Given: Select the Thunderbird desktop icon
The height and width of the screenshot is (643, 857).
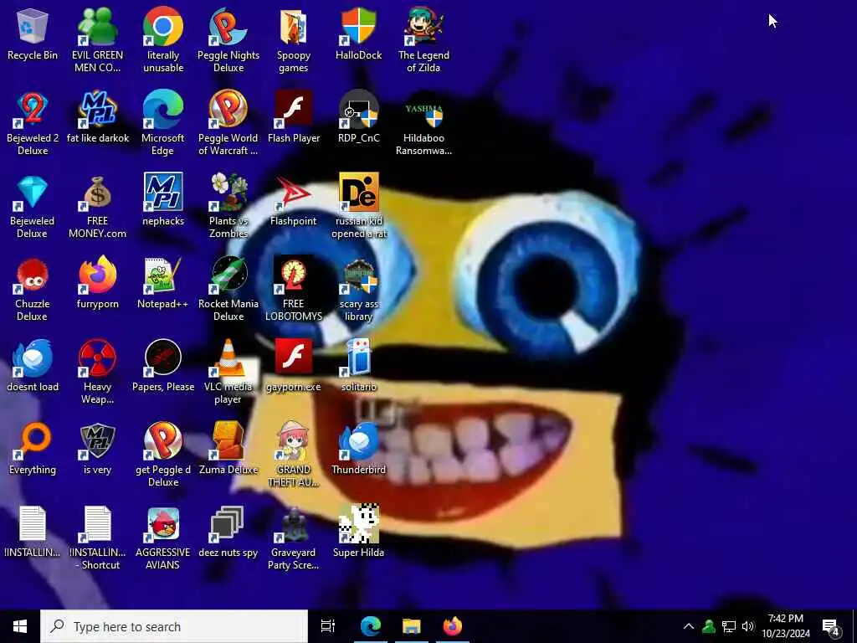Looking at the screenshot, I should [x=358, y=440].
